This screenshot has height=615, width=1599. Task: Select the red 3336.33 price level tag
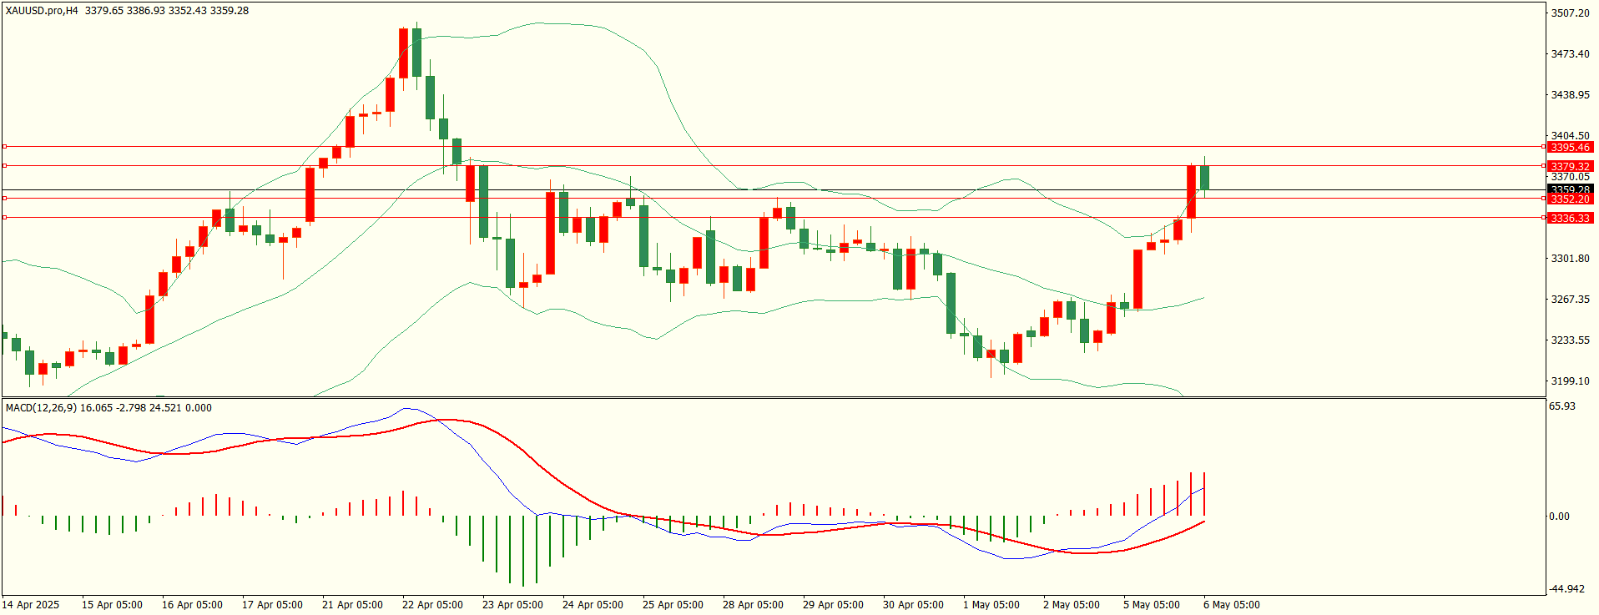pyautogui.click(x=1570, y=219)
